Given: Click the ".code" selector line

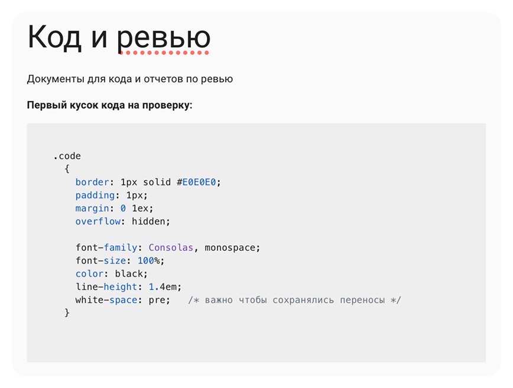Looking at the screenshot, I should coord(67,156).
